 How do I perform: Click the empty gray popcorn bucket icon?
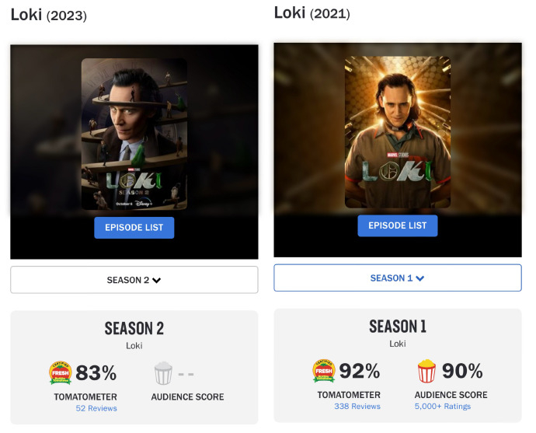(162, 374)
